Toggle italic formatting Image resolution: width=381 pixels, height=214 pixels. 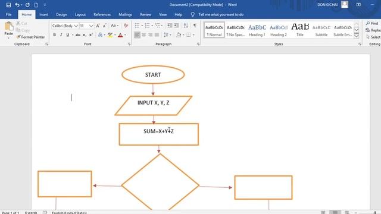[x=61, y=35]
